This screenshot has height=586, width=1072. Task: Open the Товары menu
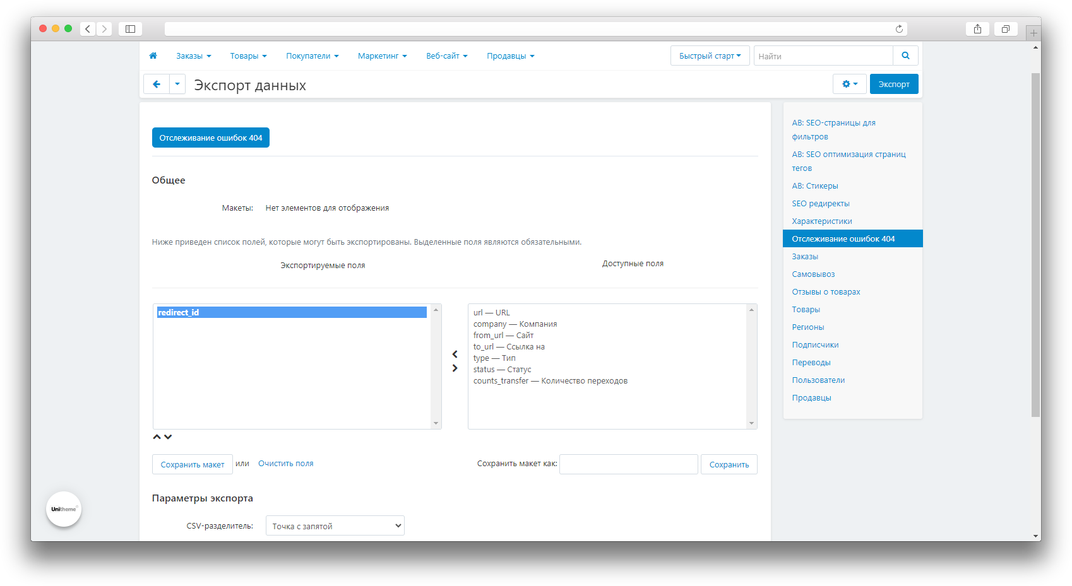point(248,56)
